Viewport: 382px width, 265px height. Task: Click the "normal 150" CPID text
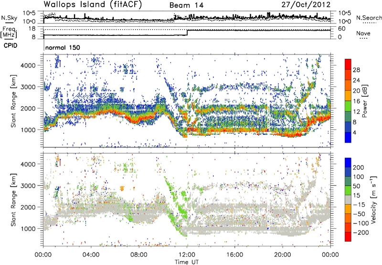(63, 47)
